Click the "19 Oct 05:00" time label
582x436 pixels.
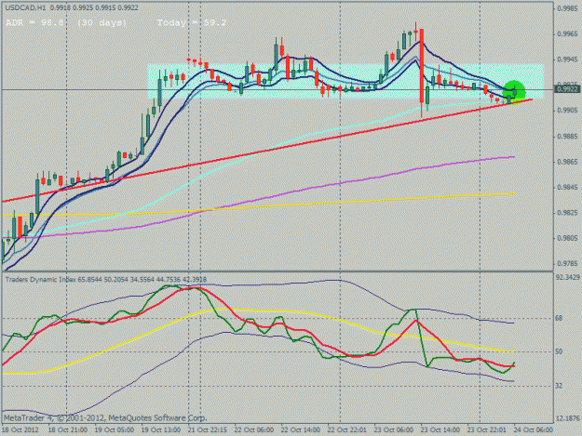[x=115, y=430]
